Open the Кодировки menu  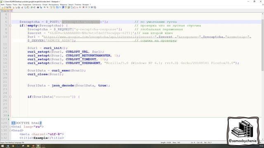point(27,5)
